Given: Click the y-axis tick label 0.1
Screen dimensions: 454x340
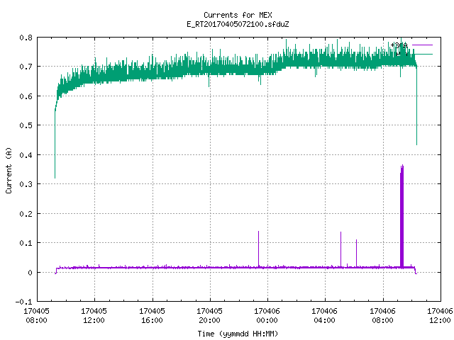Looking at the screenshot, I should pos(26,243).
